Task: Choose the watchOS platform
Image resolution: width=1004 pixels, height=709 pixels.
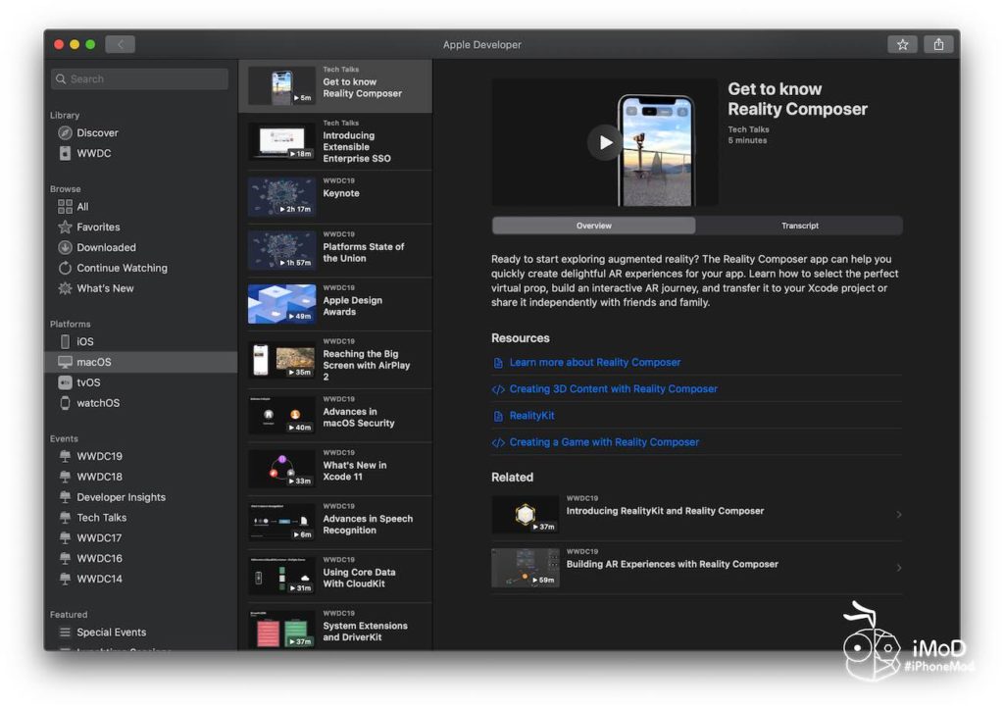Action: [x=98, y=403]
